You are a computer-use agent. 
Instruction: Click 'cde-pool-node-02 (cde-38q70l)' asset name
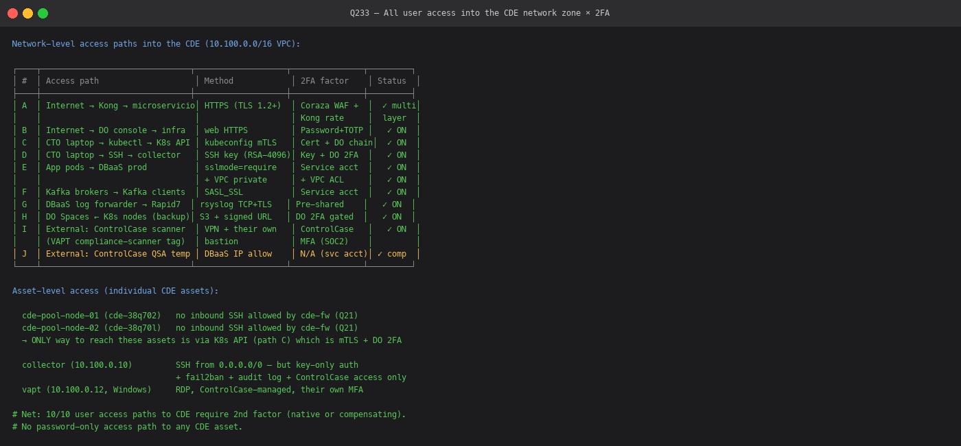[x=91, y=328]
